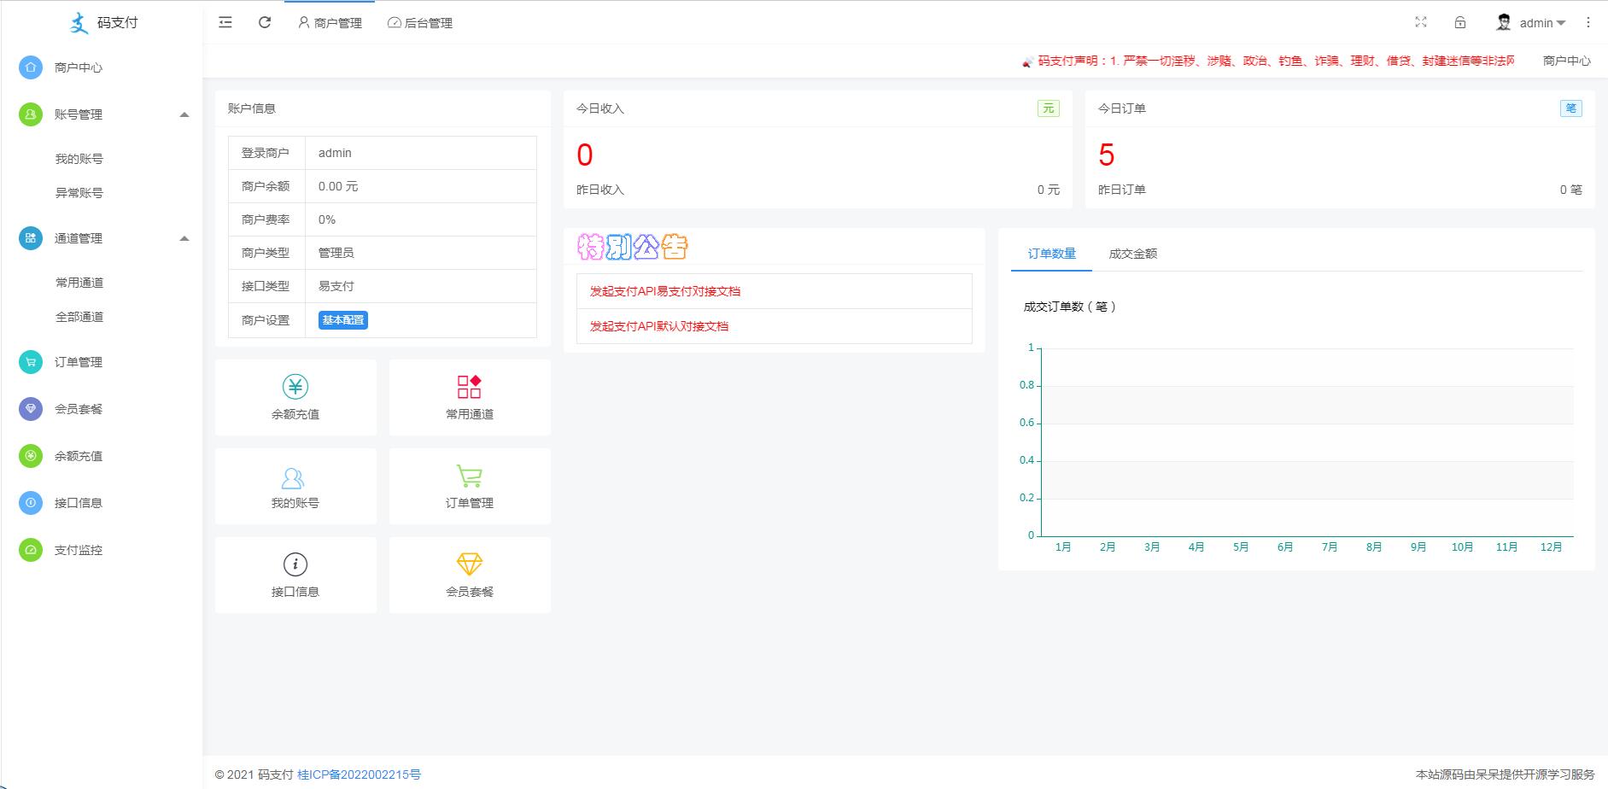Open the 接口信息 info icon card
The width and height of the screenshot is (1608, 789).
pos(295,575)
